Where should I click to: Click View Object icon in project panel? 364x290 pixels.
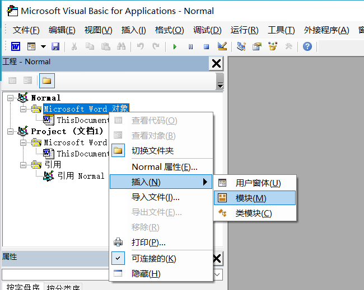(27, 80)
